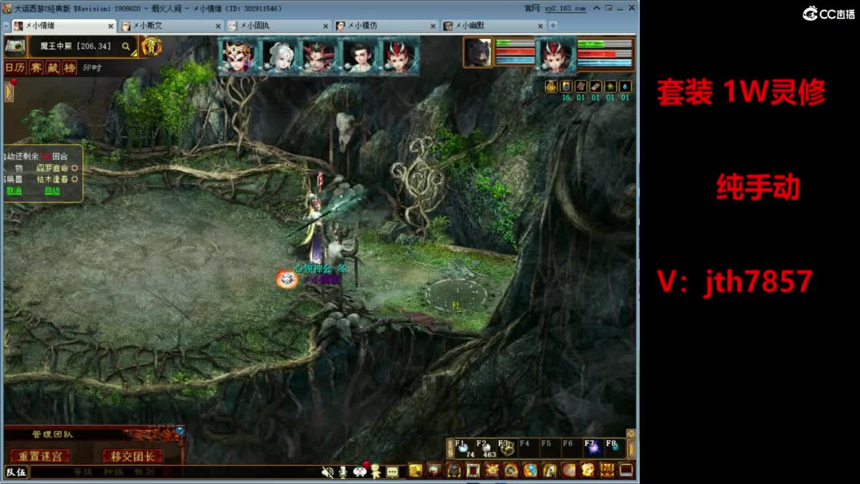This screenshot has width=860, height=484.
Task: Open the 日历 calendar button
Action: pyautogui.click(x=15, y=68)
